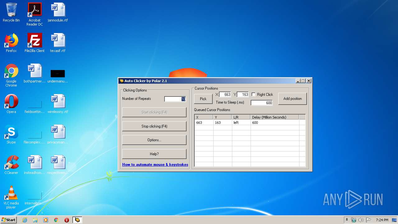Click the L/R column header
The height and width of the screenshot is (224, 398).
pos(241,117)
